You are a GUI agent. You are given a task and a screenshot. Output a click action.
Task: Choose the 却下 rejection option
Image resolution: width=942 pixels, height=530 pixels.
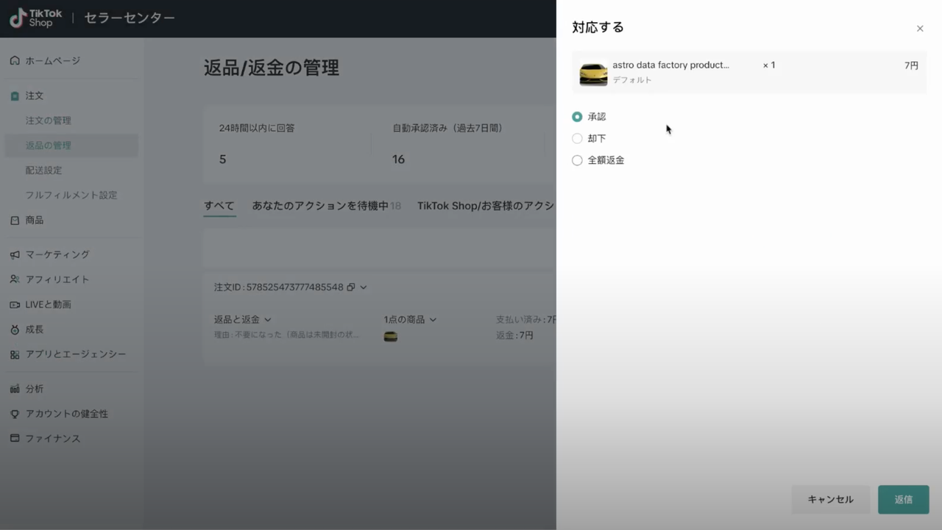577,138
